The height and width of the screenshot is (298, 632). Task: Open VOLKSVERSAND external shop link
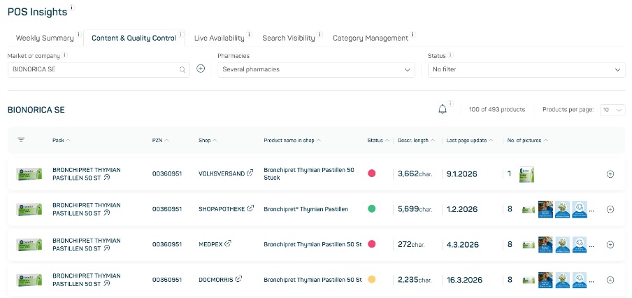[250, 173]
